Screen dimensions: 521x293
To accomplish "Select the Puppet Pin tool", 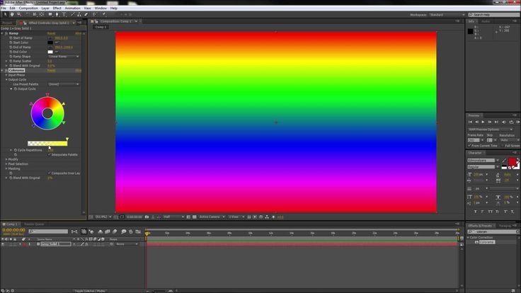I will [x=104, y=15].
